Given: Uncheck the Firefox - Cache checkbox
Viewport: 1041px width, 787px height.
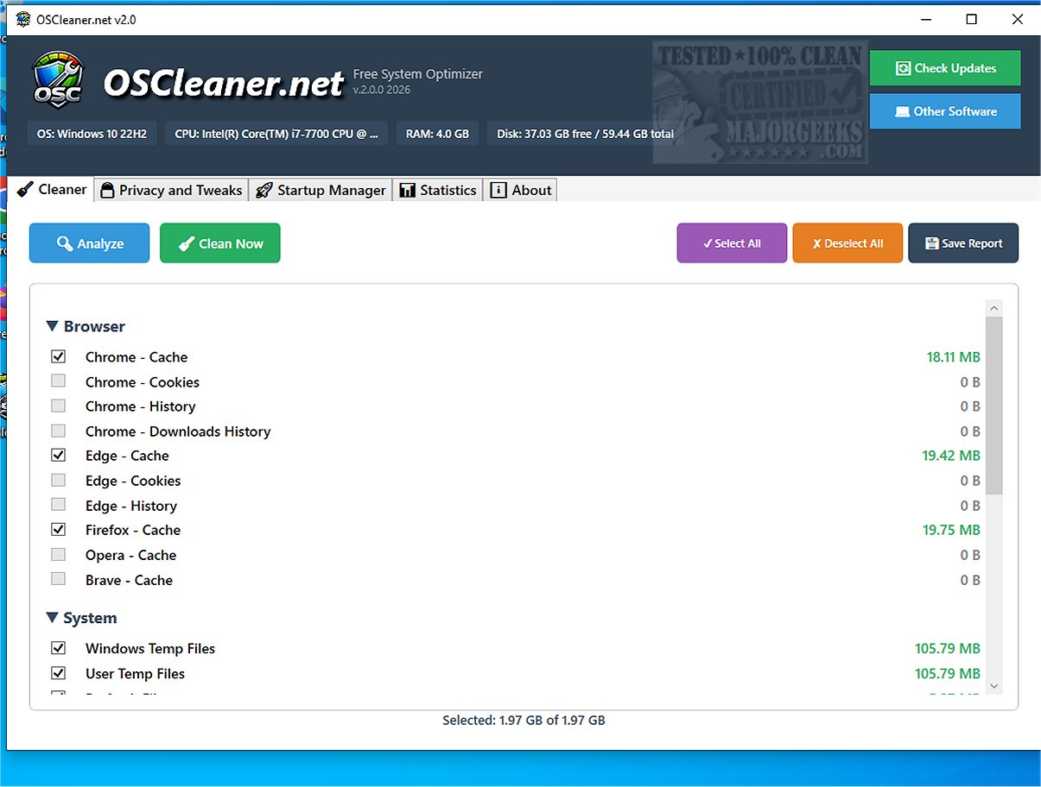Looking at the screenshot, I should 59,529.
